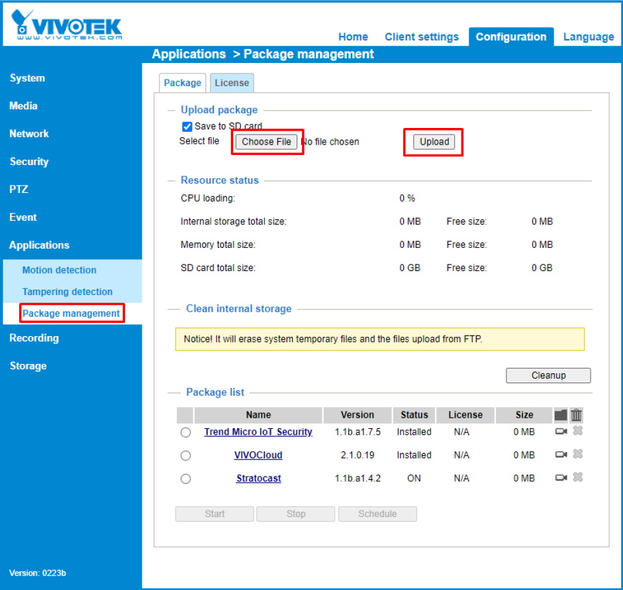
Task: Open the VIVOCloud package link
Action: pos(258,455)
